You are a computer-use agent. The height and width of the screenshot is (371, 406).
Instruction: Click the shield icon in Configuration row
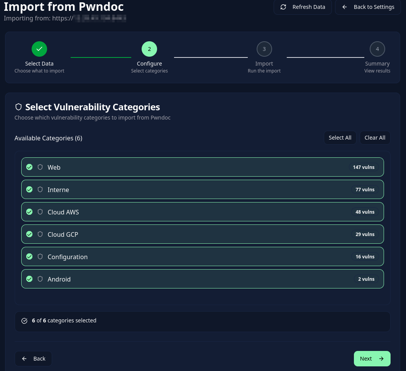tap(40, 256)
